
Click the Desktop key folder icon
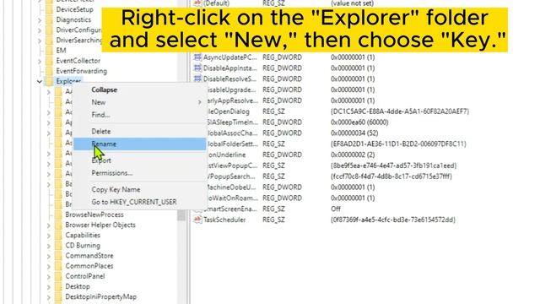[x=58, y=286]
